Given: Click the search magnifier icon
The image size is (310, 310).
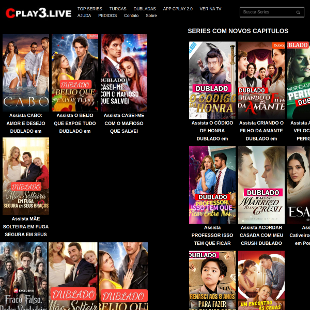Looking at the screenshot, I should (298, 12).
